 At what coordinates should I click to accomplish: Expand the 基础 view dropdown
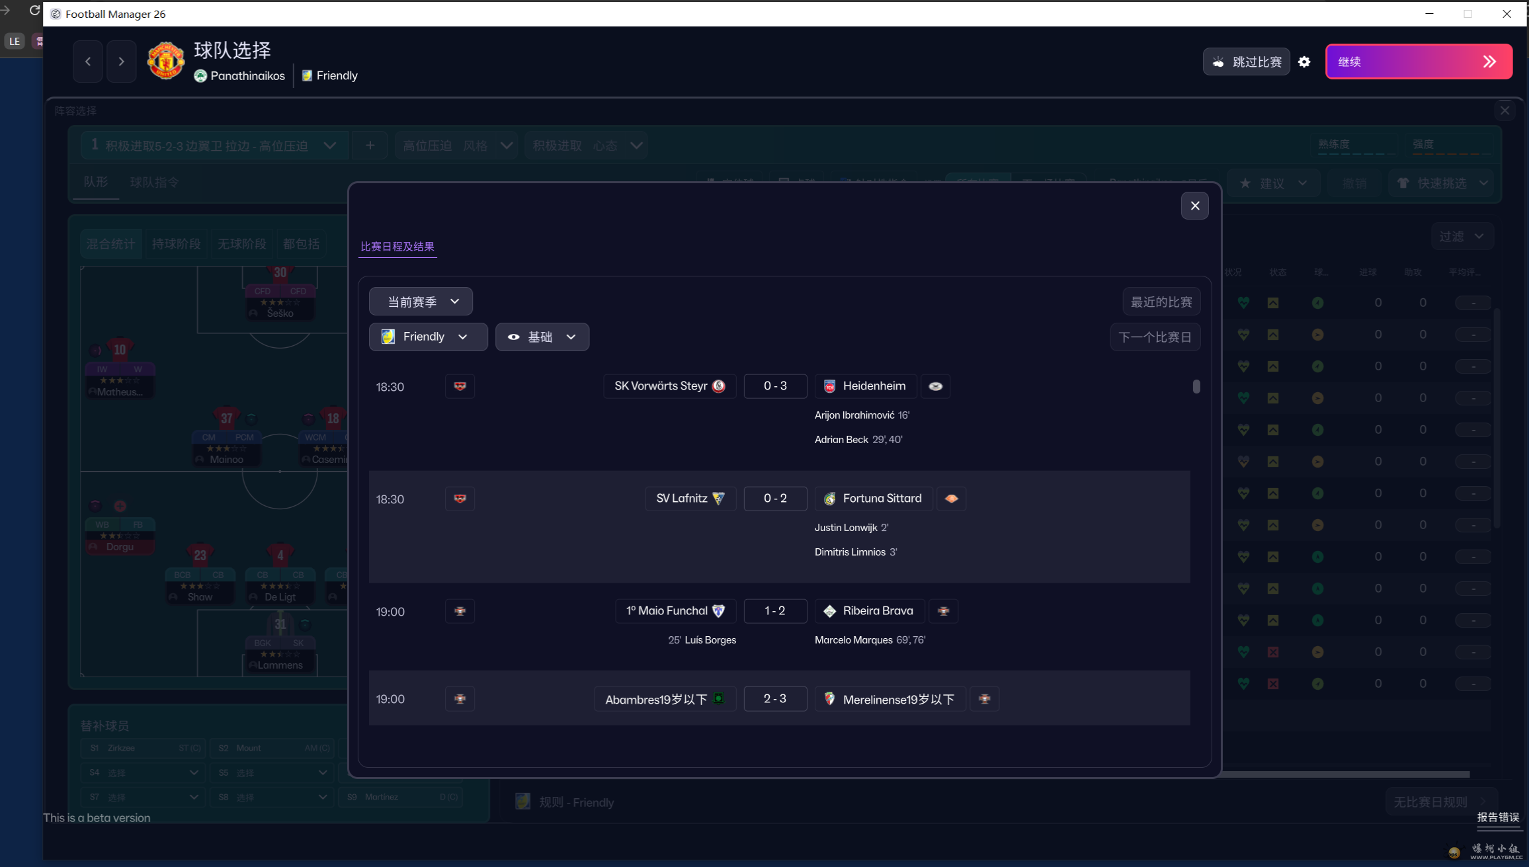click(x=542, y=337)
